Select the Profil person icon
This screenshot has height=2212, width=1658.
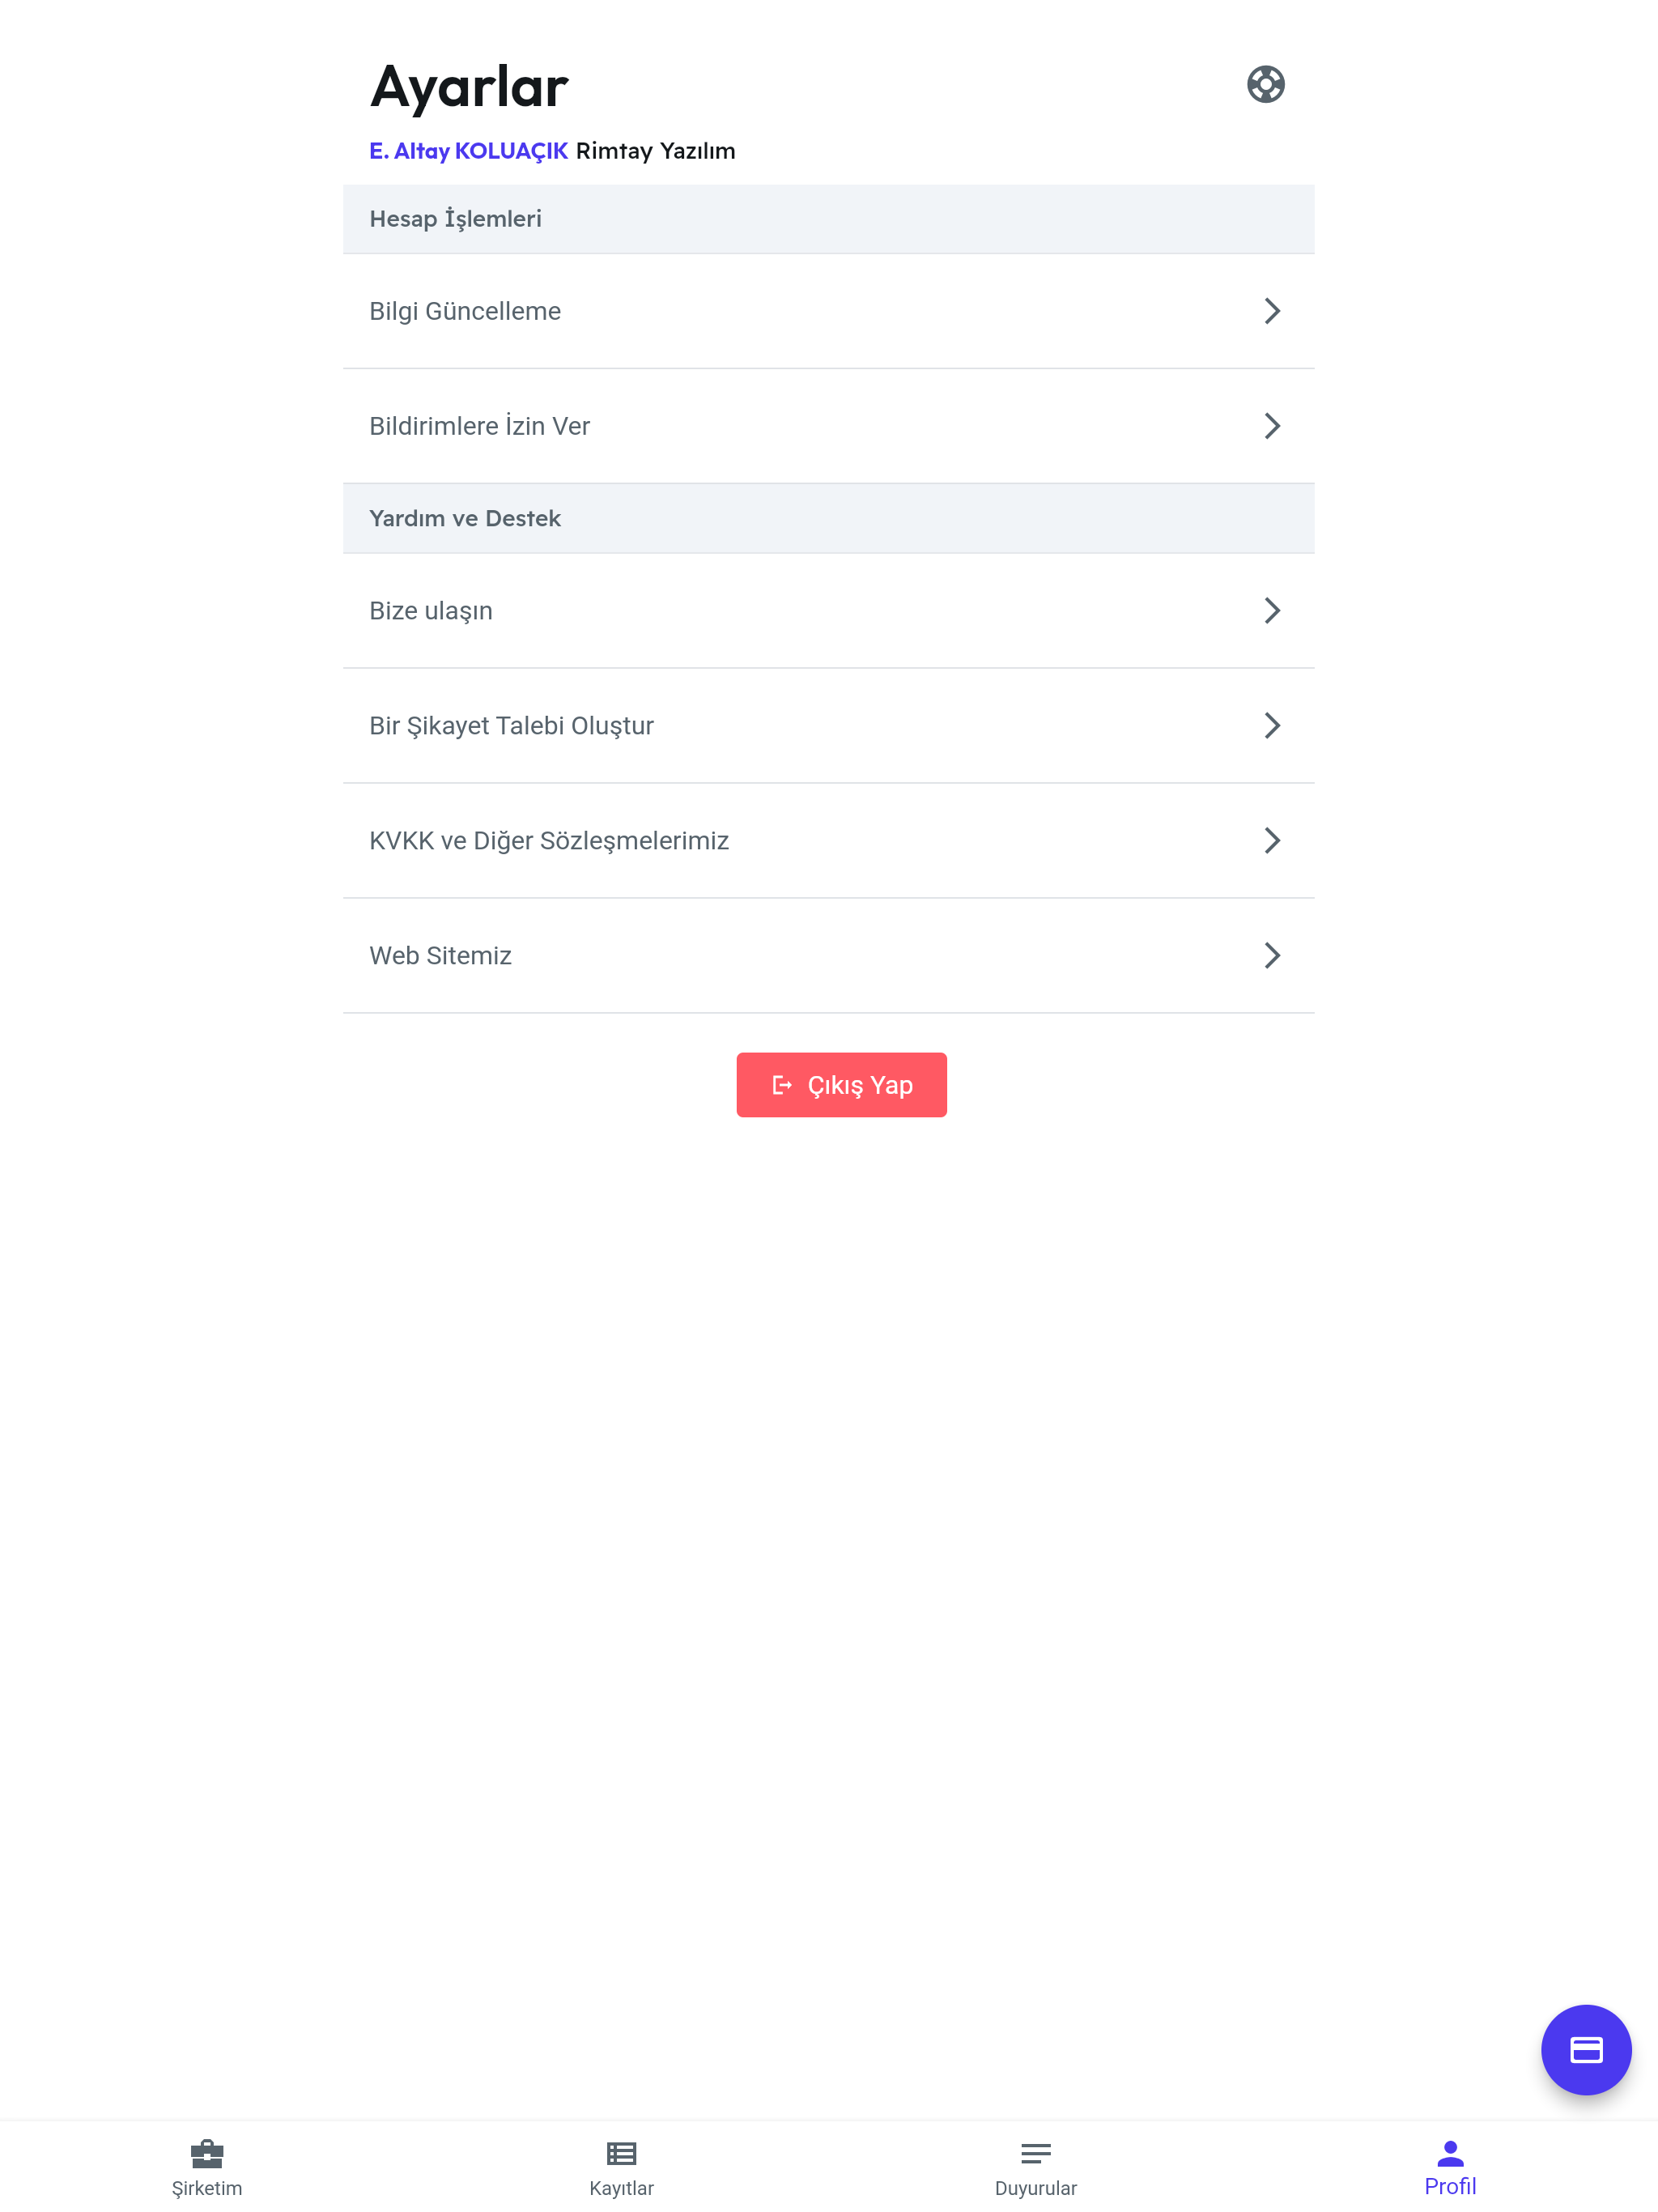click(x=1450, y=2151)
